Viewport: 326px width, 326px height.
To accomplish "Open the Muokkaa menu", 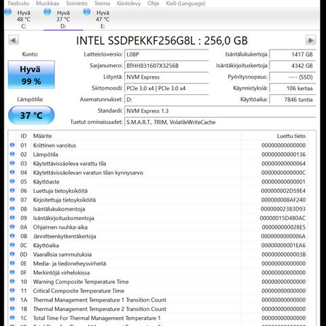I will click(x=48, y=3).
